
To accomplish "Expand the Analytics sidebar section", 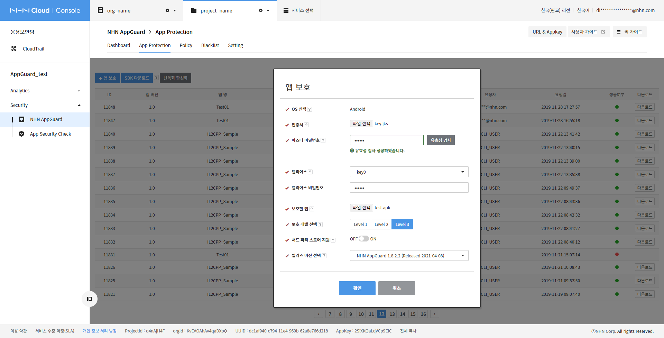I will tap(45, 91).
